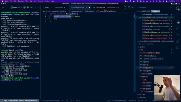Image resolution: width=181 pixels, height=102 pixels.
Task: Change encoding via UTF-8 status item
Action: 141,100
